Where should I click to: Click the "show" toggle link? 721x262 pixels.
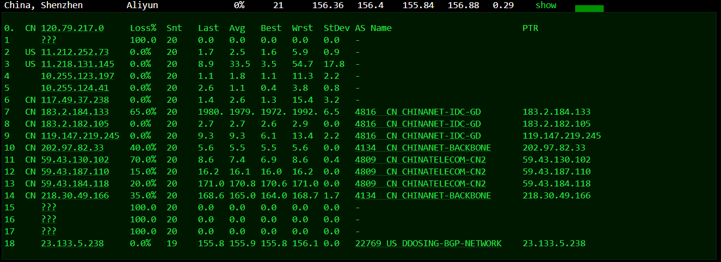[x=546, y=5]
